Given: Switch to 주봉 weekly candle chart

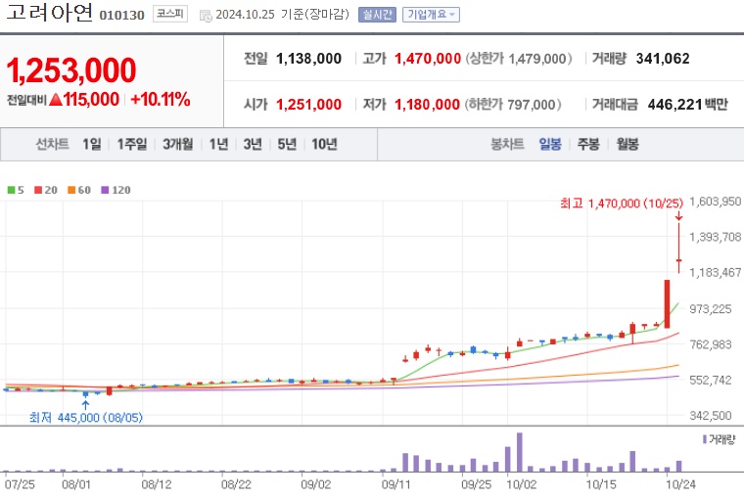Looking at the screenshot, I should (x=588, y=144).
